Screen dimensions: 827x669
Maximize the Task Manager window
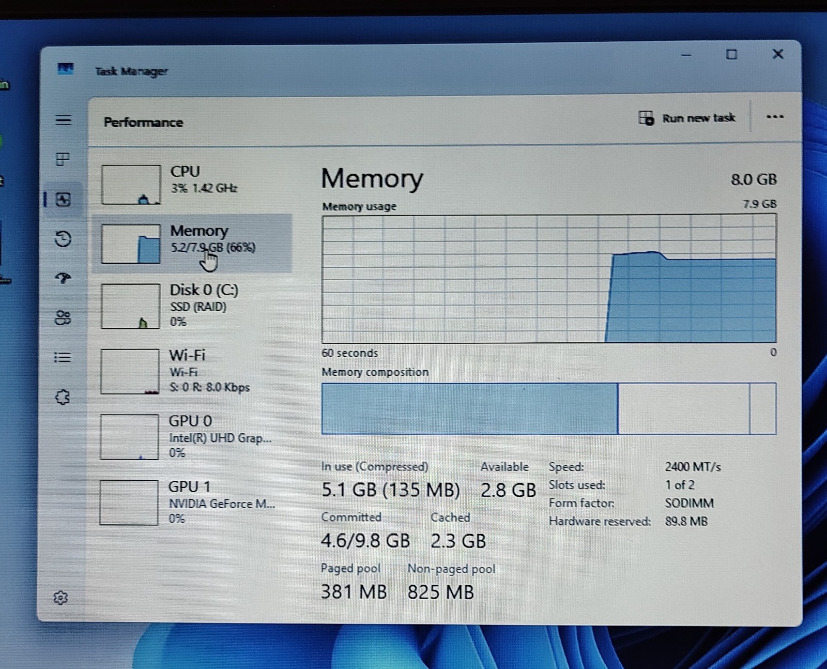click(x=731, y=54)
